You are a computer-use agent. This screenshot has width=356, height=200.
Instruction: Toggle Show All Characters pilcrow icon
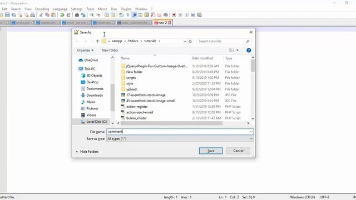(127, 15)
